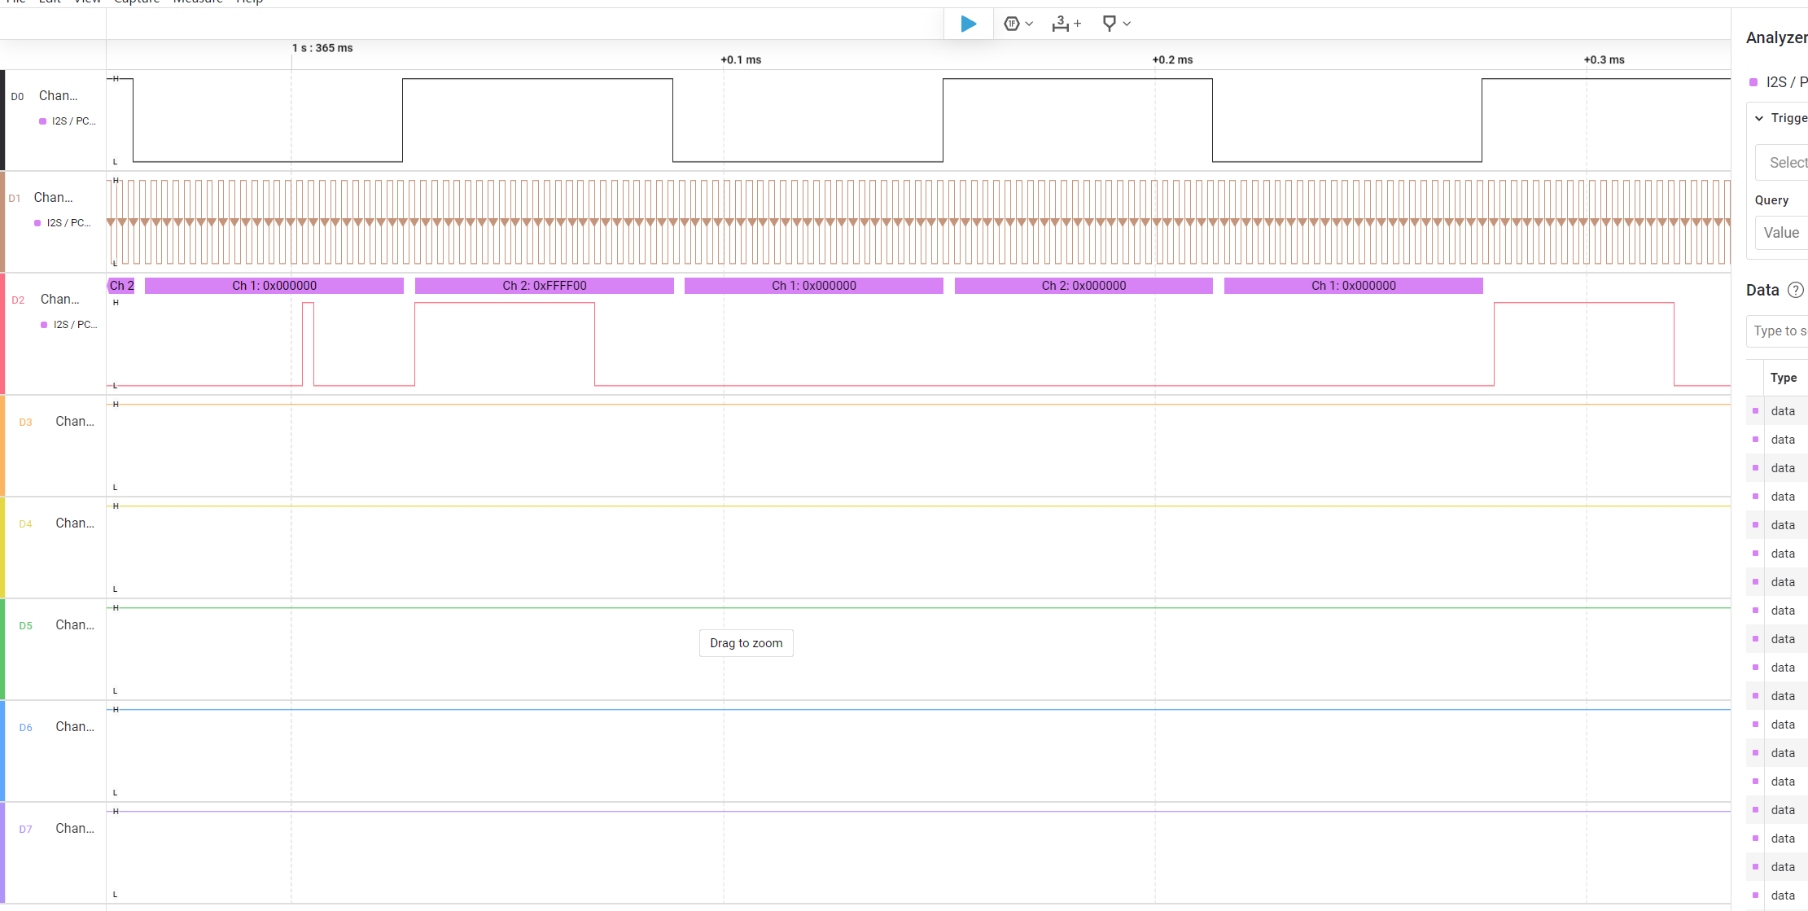Click the timing marker icon

click(x=1109, y=24)
